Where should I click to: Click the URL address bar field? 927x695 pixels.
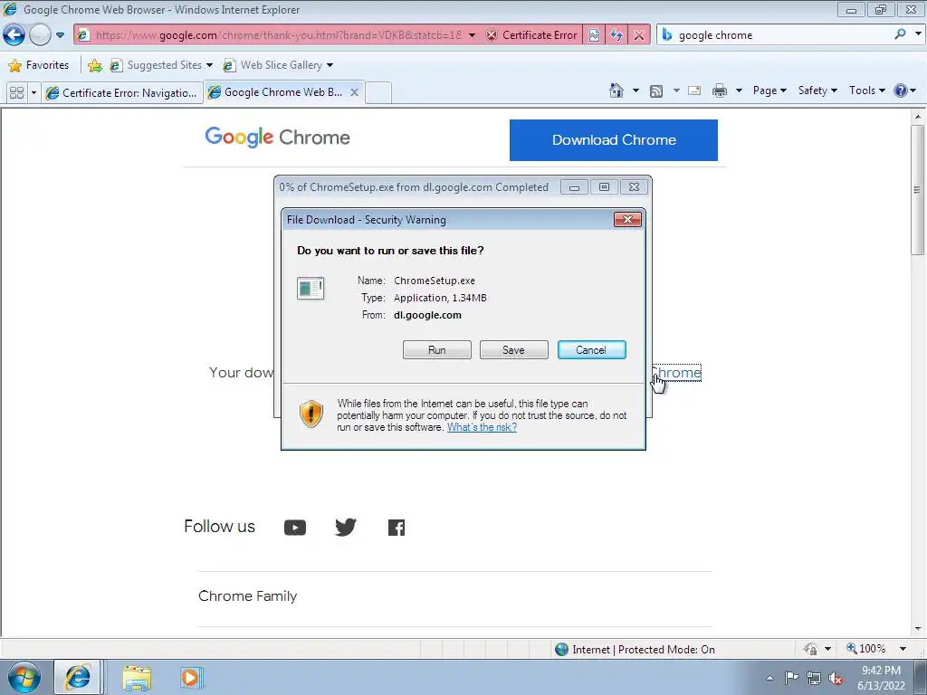(x=278, y=35)
